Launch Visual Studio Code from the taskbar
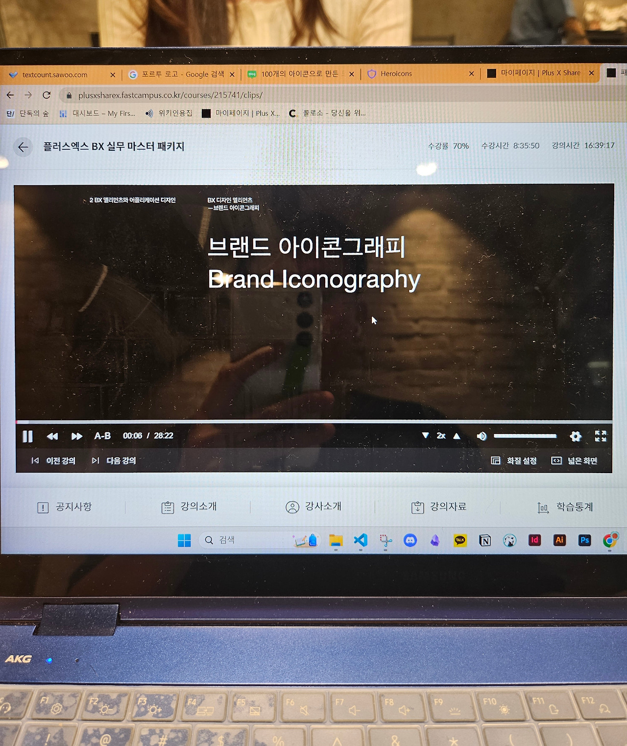This screenshot has height=746, width=627. [361, 540]
